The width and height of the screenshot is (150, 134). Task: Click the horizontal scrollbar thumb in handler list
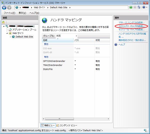click(59, 119)
